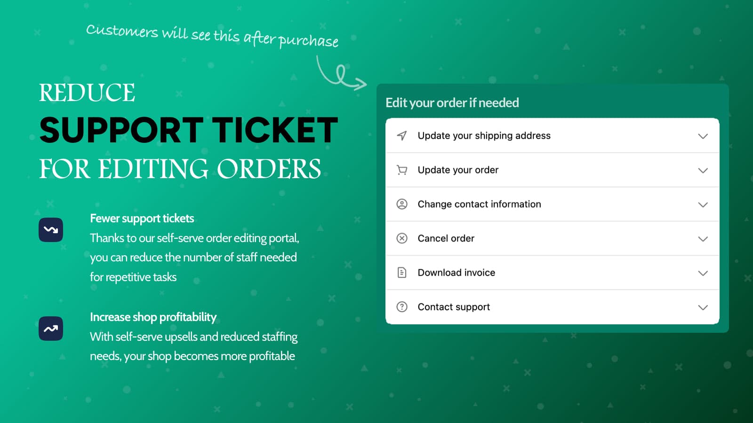Click the downward trend icon
This screenshot has width=753, height=423.
51,230
